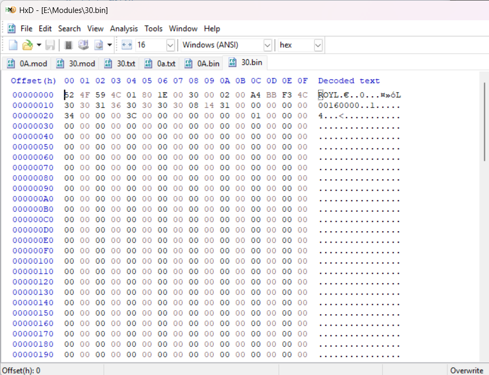This screenshot has width=489, height=375.
Task: Open the Search menu
Action: pyautogui.click(x=69, y=29)
